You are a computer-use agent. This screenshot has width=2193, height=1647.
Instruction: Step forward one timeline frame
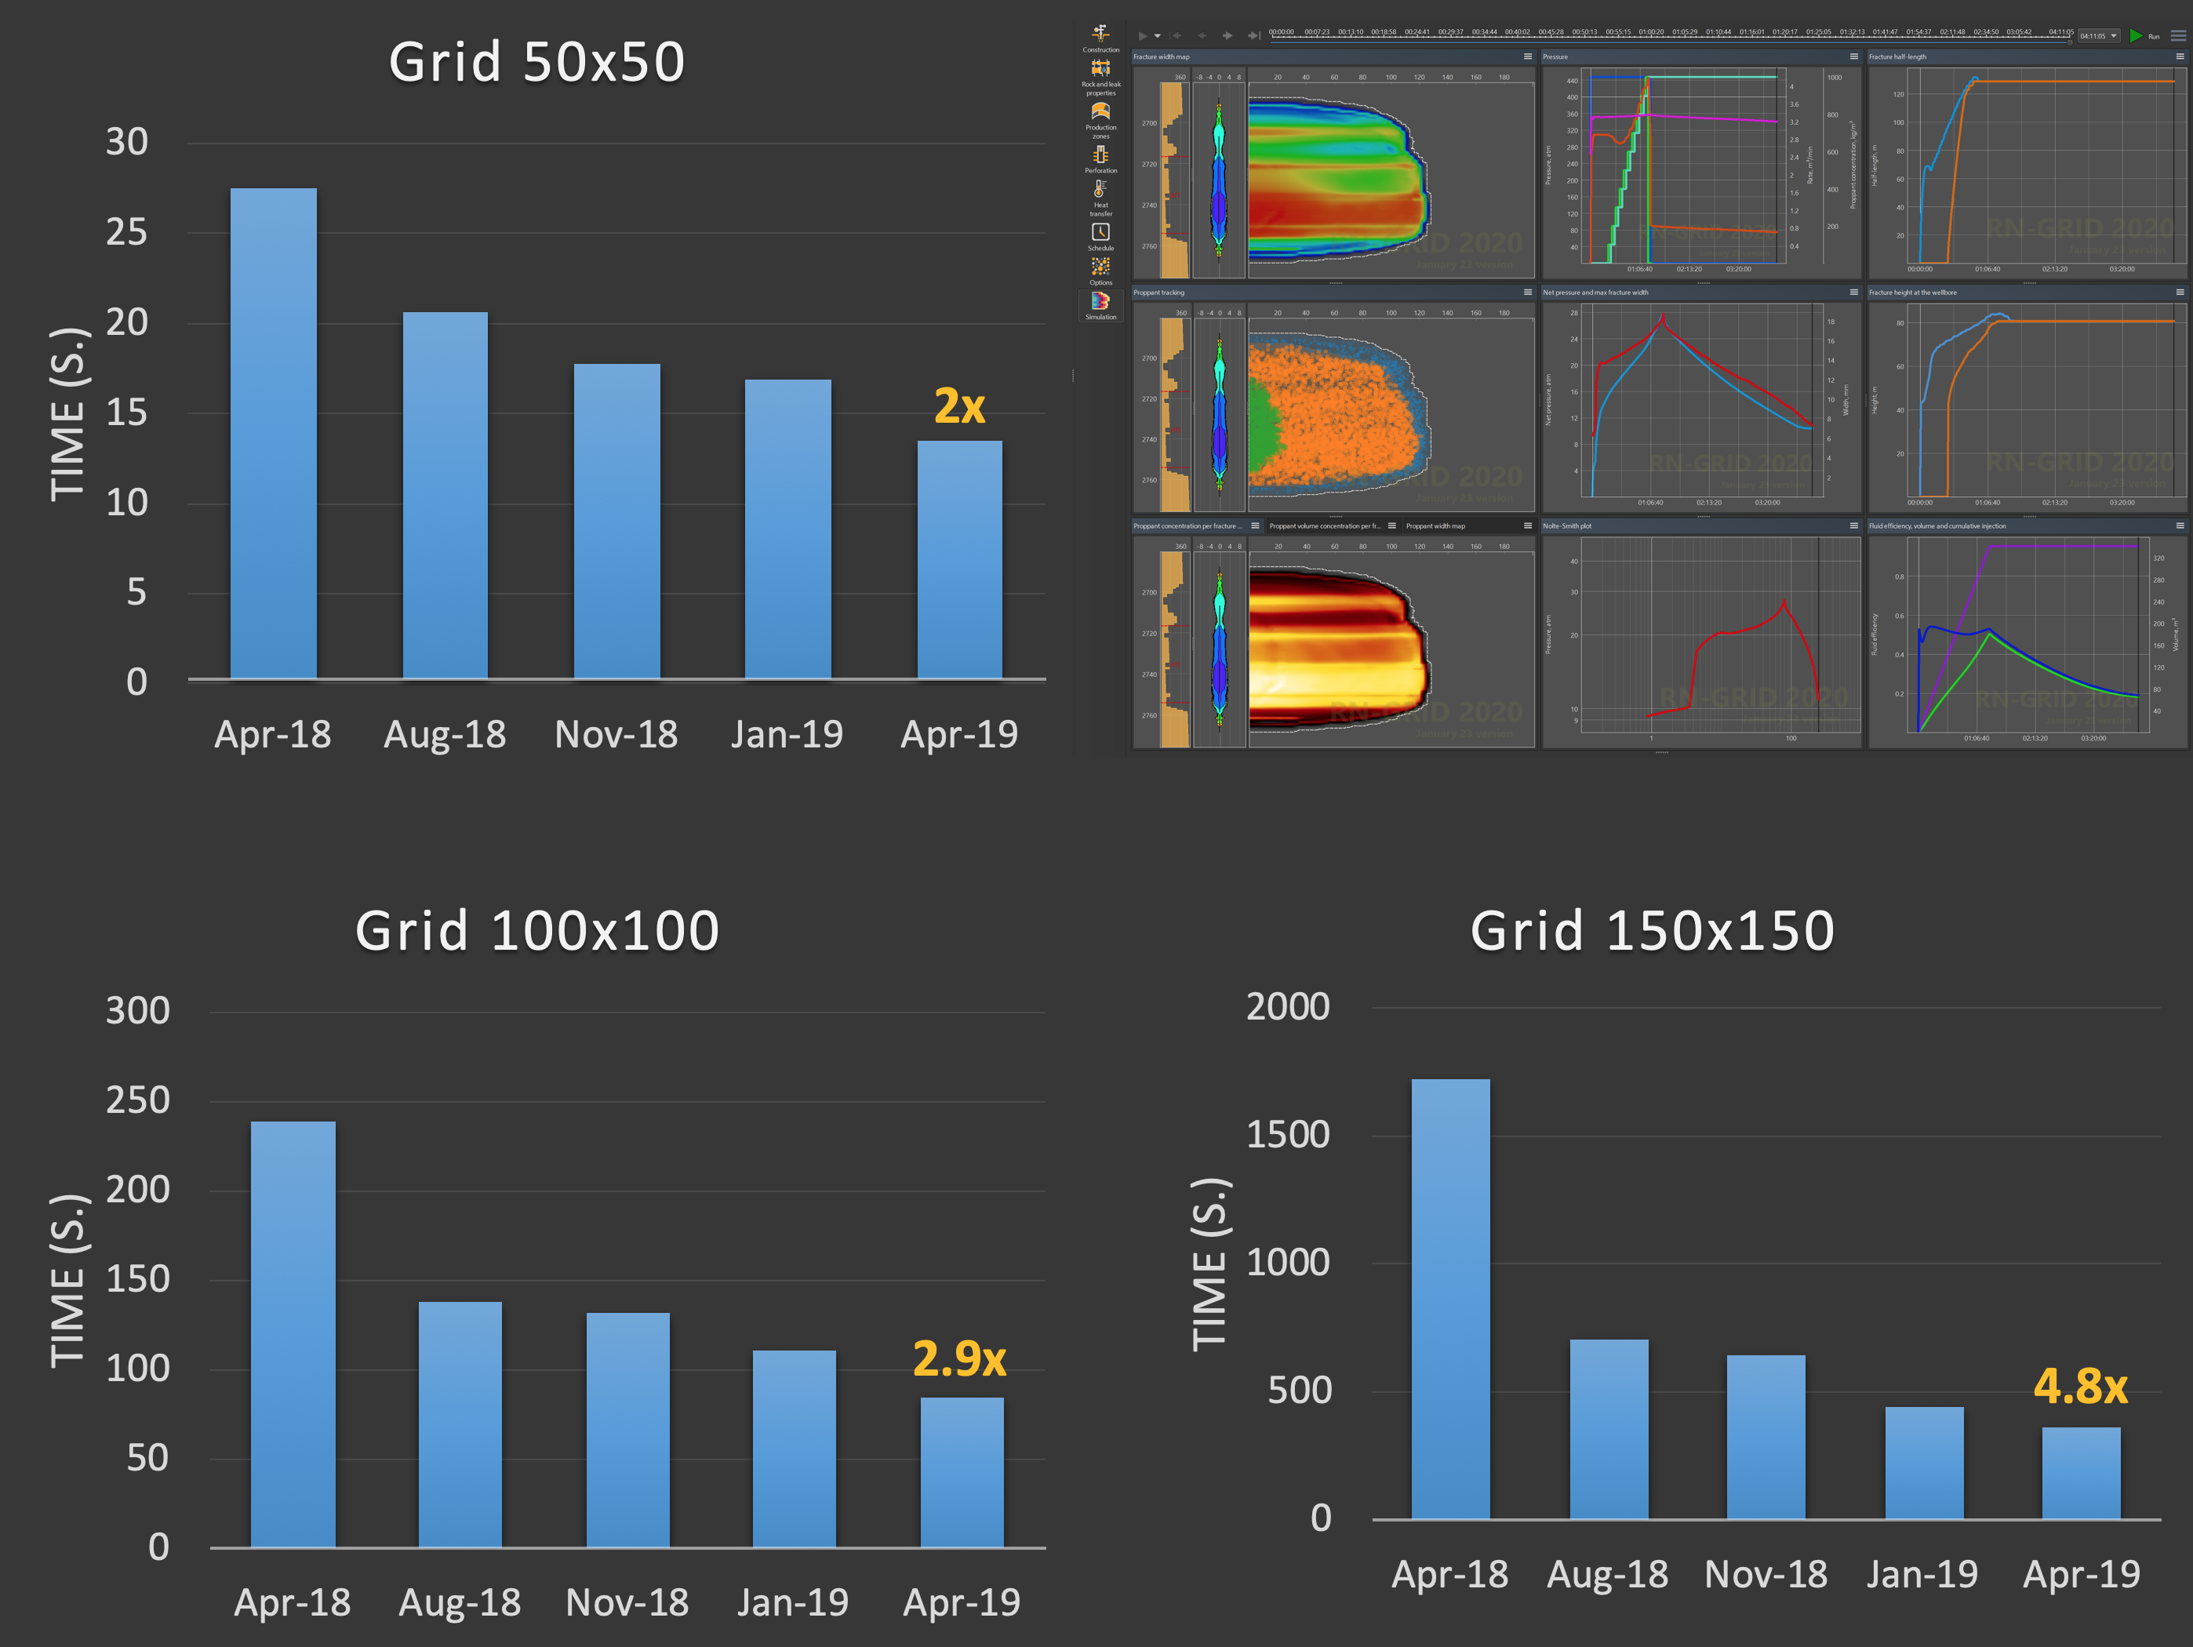pos(1228,36)
